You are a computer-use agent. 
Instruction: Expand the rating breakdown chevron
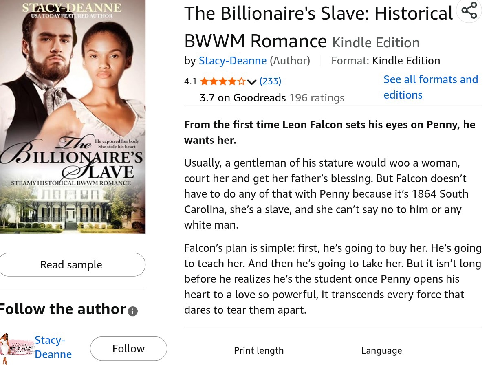(252, 81)
